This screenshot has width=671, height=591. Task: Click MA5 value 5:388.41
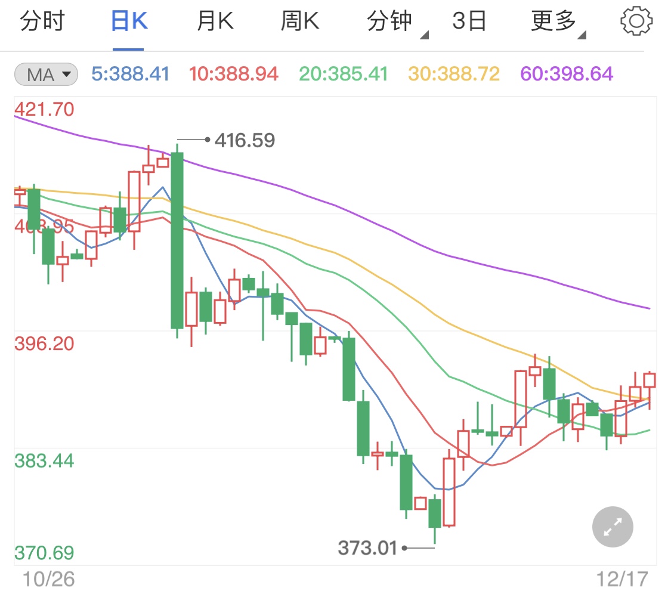(131, 73)
